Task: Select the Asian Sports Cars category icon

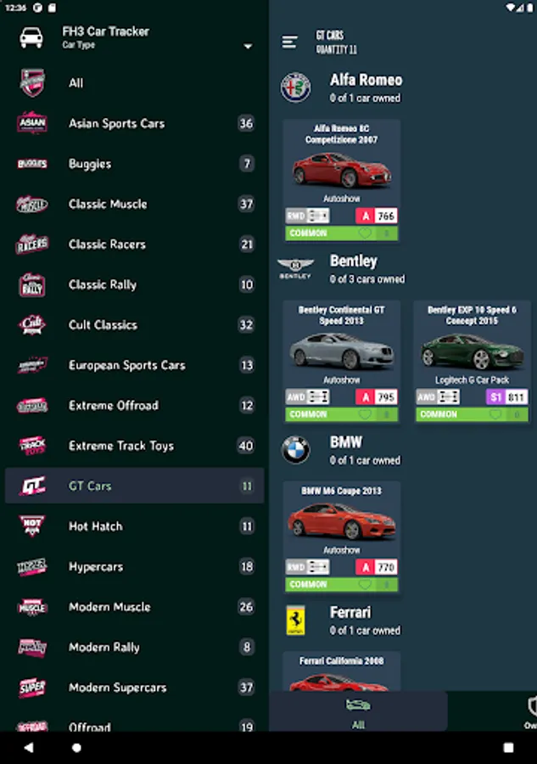Action: tap(32, 123)
